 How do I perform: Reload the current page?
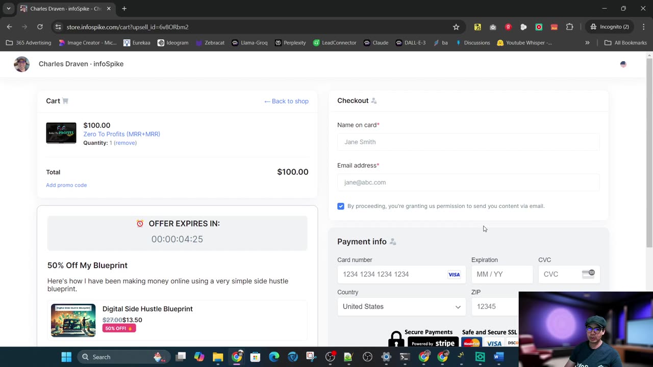pos(40,27)
